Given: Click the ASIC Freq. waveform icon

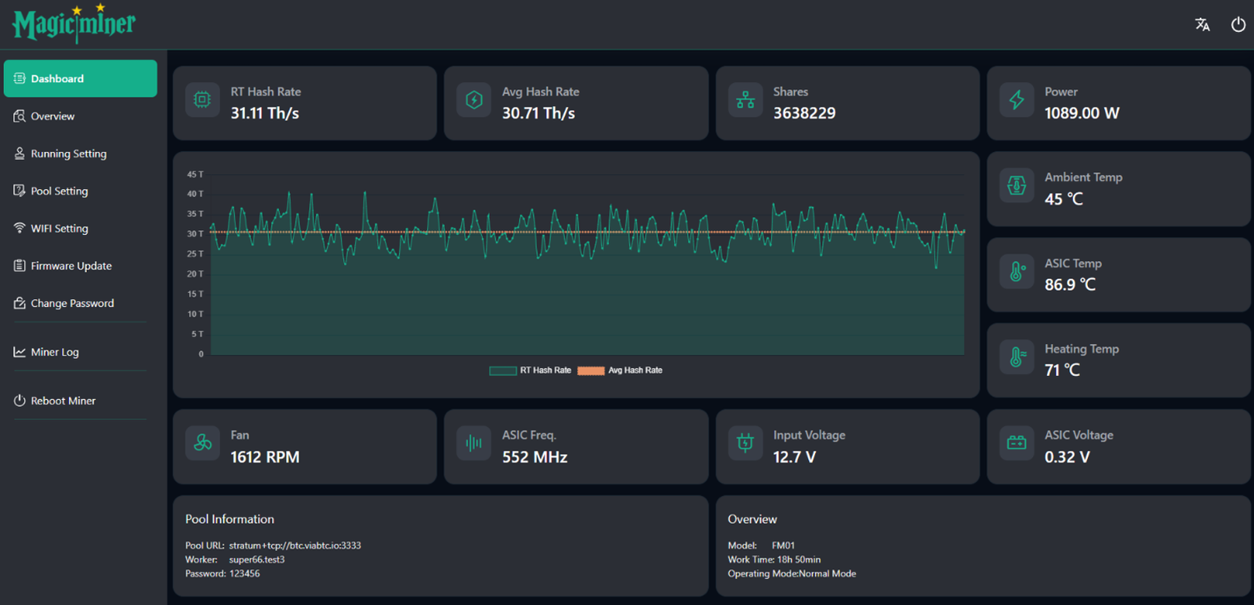Looking at the screenshot, I should 474,443.
